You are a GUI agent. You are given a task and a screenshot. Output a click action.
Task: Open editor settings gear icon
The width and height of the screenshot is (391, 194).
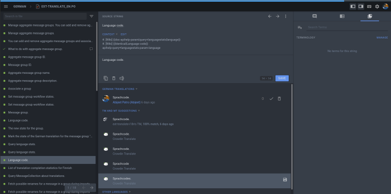click(x=377, y=6)
